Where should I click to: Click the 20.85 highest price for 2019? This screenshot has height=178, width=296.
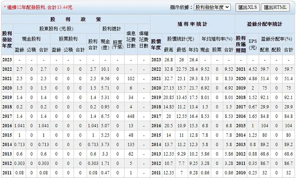pos(168,97)
